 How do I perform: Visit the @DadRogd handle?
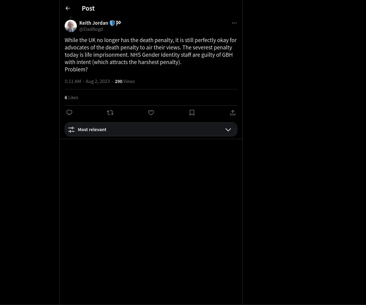[91, 29]
